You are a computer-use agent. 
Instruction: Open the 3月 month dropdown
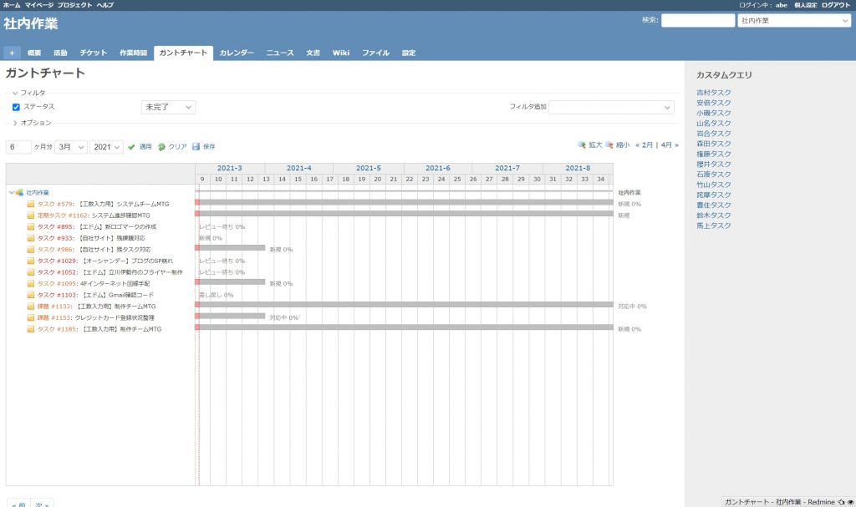pos(71,147)
